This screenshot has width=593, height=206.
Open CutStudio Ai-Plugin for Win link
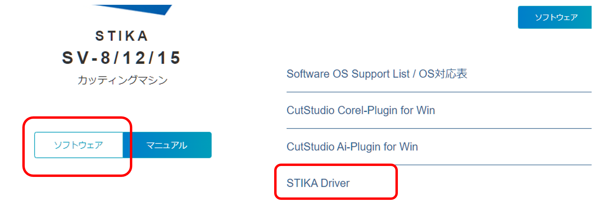[352, 147]
